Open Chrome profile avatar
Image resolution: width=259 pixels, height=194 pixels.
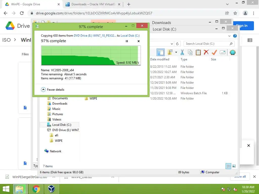(x=245, y=13)
